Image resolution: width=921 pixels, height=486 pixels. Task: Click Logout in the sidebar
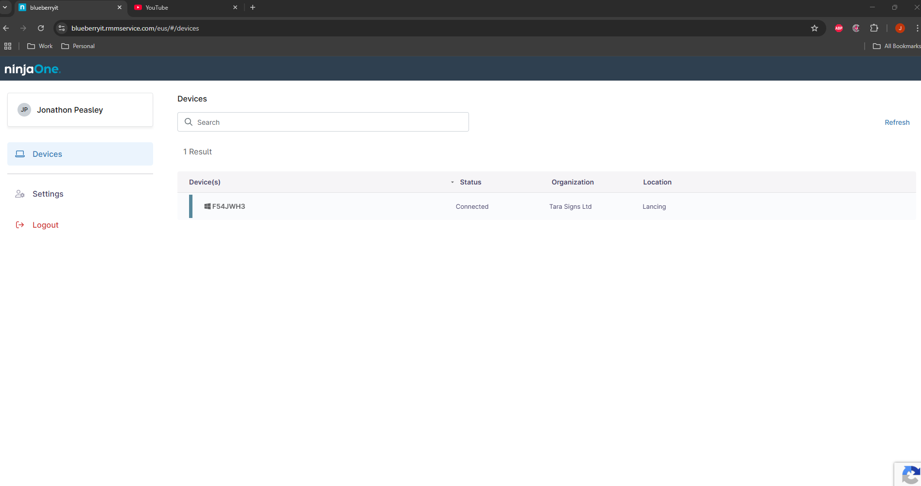45,225
